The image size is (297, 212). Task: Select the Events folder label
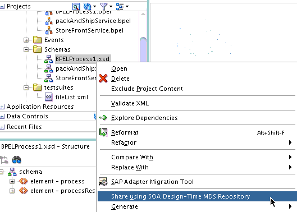tap(54, 40)
